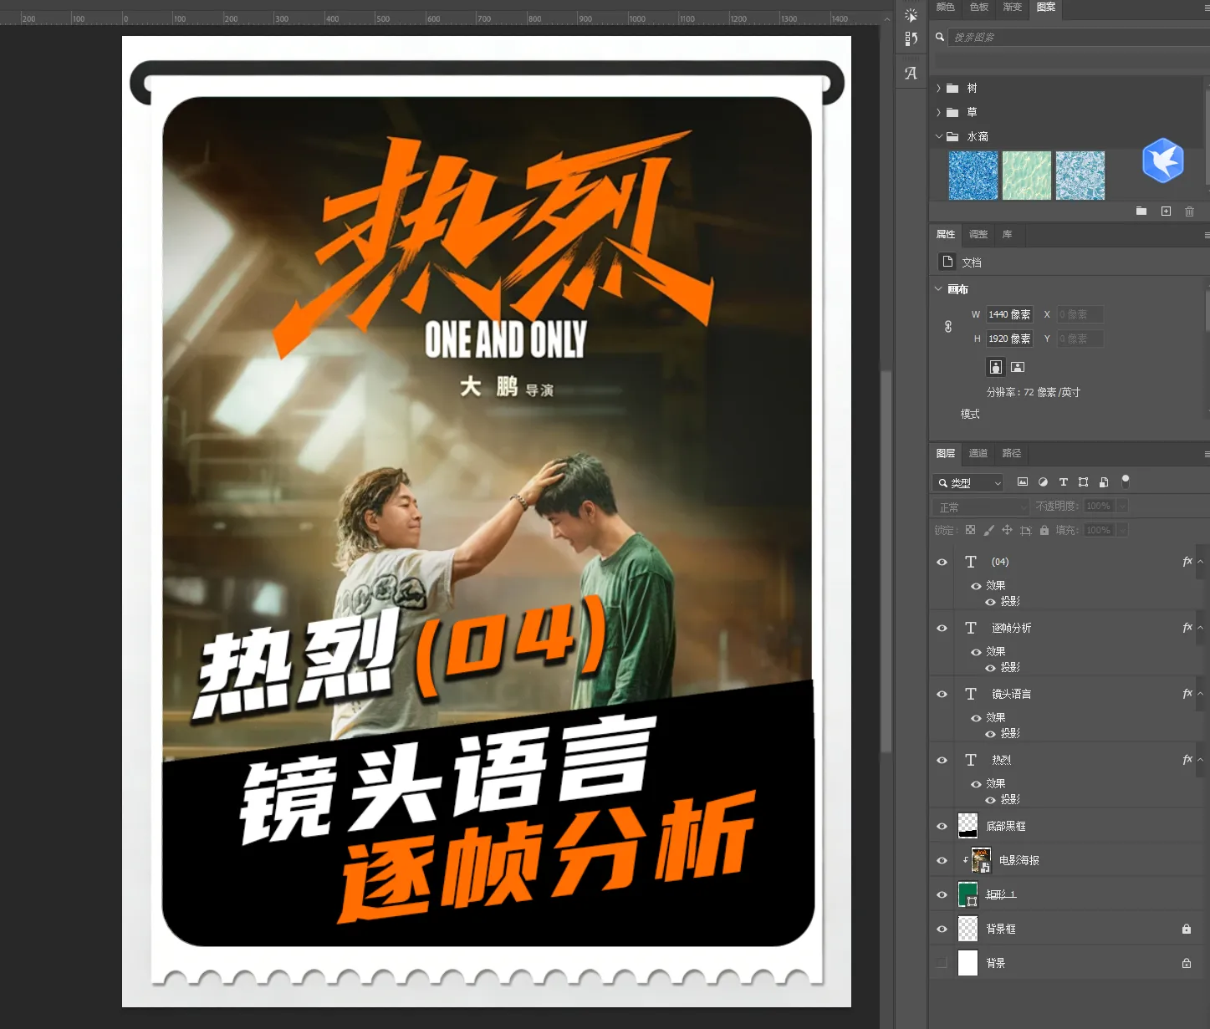This screenshot has height=1029, width=1210.
Task: Hide the 热烈 text layer
Action: (942, 760)
